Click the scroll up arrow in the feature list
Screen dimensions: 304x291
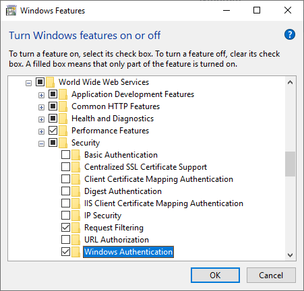point(290,82)
